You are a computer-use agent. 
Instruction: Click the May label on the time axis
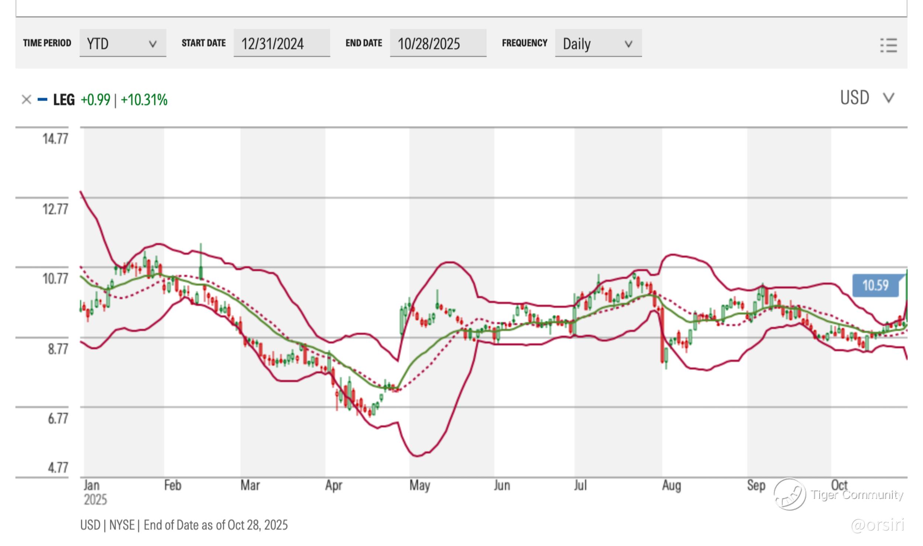tap(419, 485)
